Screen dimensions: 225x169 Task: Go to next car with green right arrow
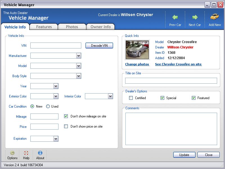[195, 17]
